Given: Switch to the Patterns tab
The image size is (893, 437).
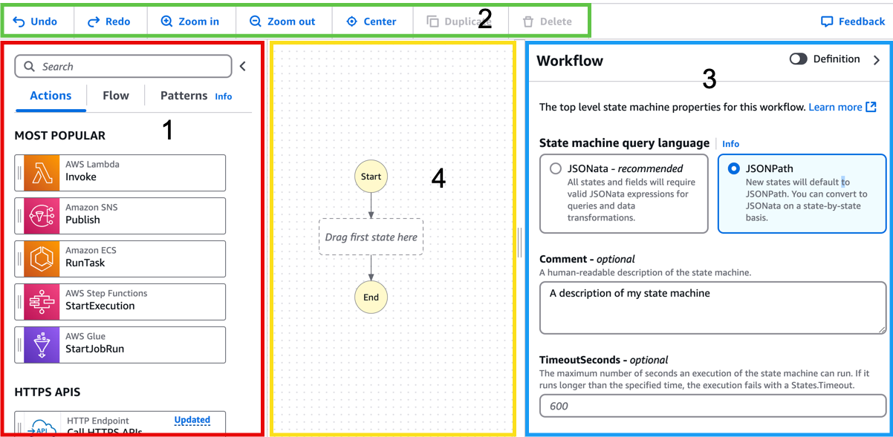Looking at the screenshot, I should click(184, 96).
